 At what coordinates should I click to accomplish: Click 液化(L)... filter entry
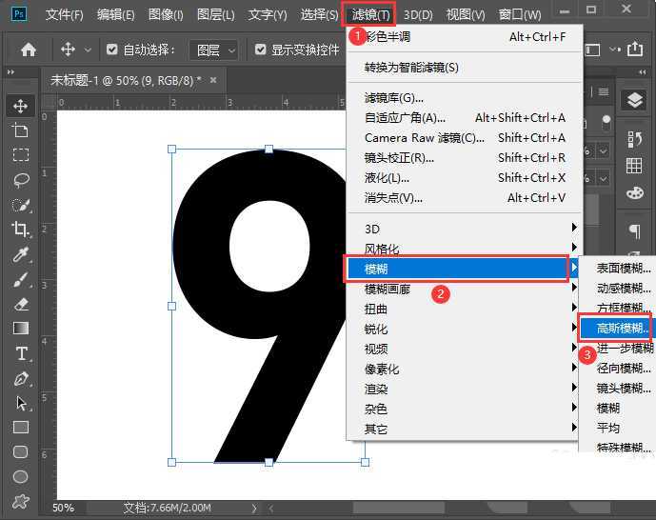pos(387,178)
